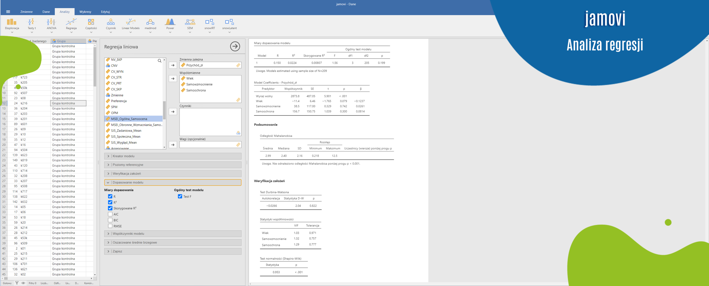This screenshot has height=286, width=709.
Task: Move variable to Czynniki with arrow button
Action: point(173,112)
